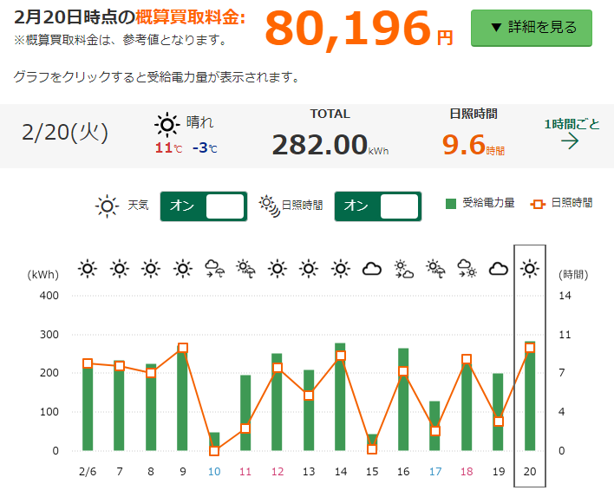Screen dimensions: 614x497
Task: Click the -3℃ low temperature
Action: coord(205,148)
